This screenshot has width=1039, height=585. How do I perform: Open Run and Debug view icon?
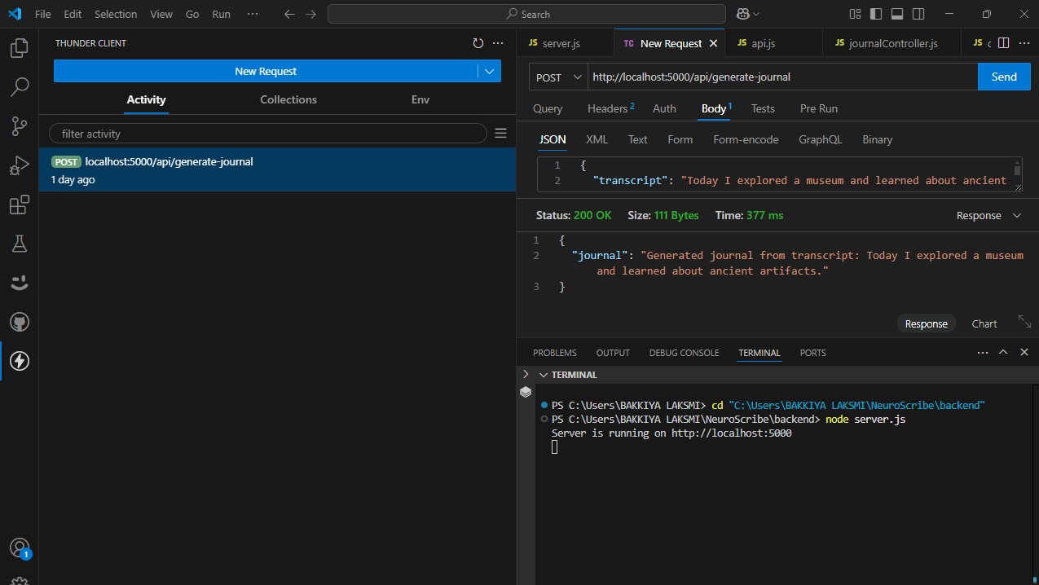[x=19, y=165]
